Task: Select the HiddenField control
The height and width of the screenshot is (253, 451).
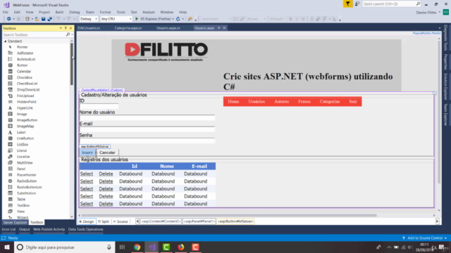Action: point(27,102)
